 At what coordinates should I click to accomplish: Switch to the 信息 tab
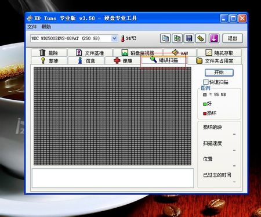click(x=86, y=61)
